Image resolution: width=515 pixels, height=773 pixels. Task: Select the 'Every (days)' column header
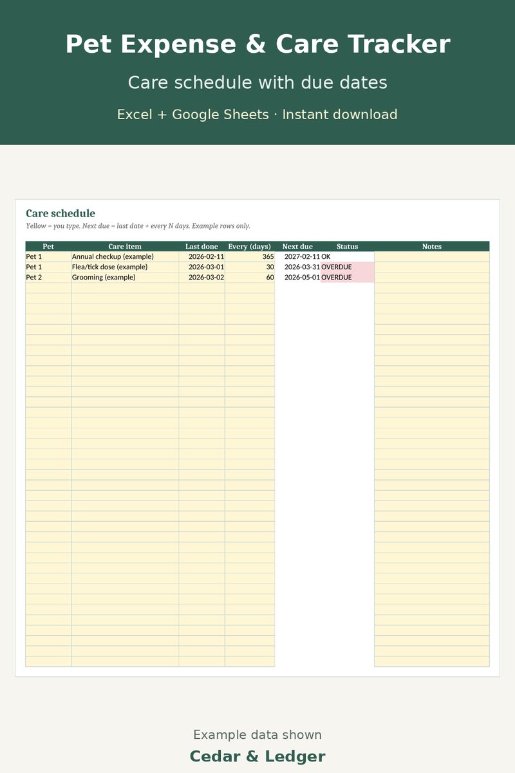(250, 246)
